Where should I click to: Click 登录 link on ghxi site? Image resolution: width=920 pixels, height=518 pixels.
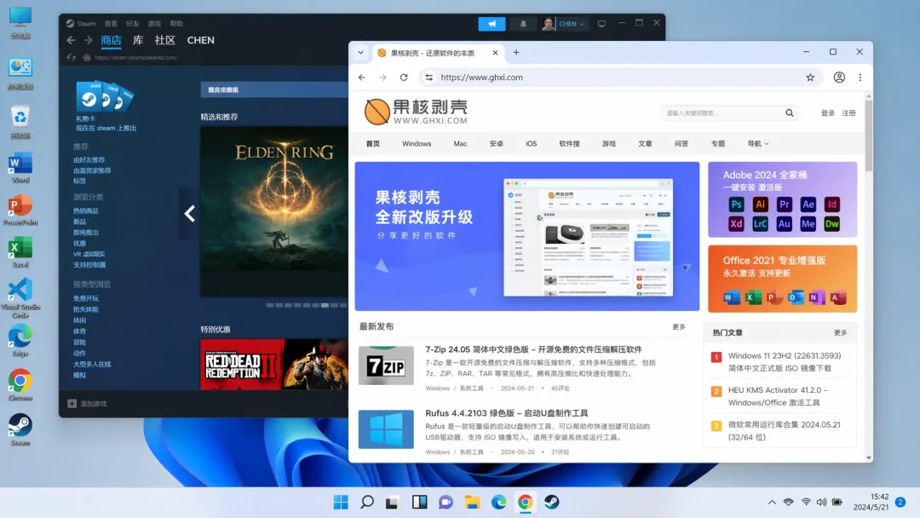coord(827,112)
